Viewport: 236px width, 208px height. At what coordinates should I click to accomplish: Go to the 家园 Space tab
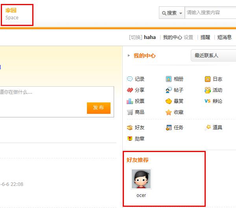tap(12, 14)
